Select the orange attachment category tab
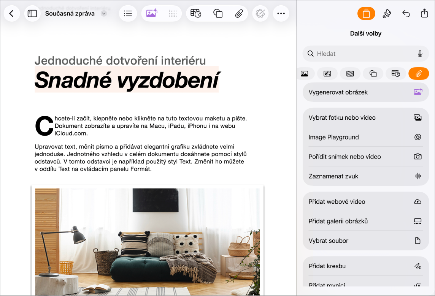 419,74
